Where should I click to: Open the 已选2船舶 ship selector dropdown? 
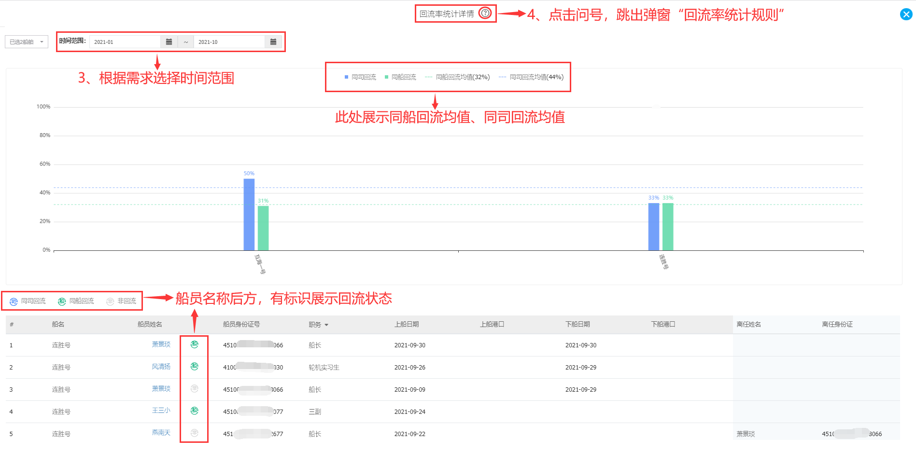(27, 42)
